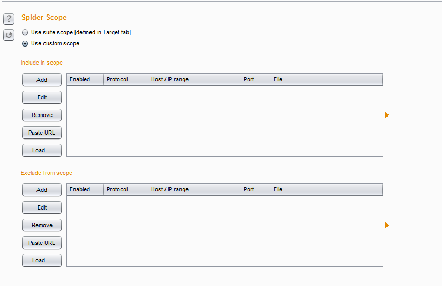This screenshot has height=286, width=442.
Task: Click Paste URL for Include in scope
Action: 42,133
